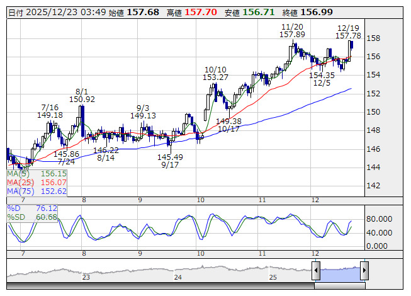Click the left range handle arrow in overview
Viewport: 411px width, 296px height.
point(317,271)
